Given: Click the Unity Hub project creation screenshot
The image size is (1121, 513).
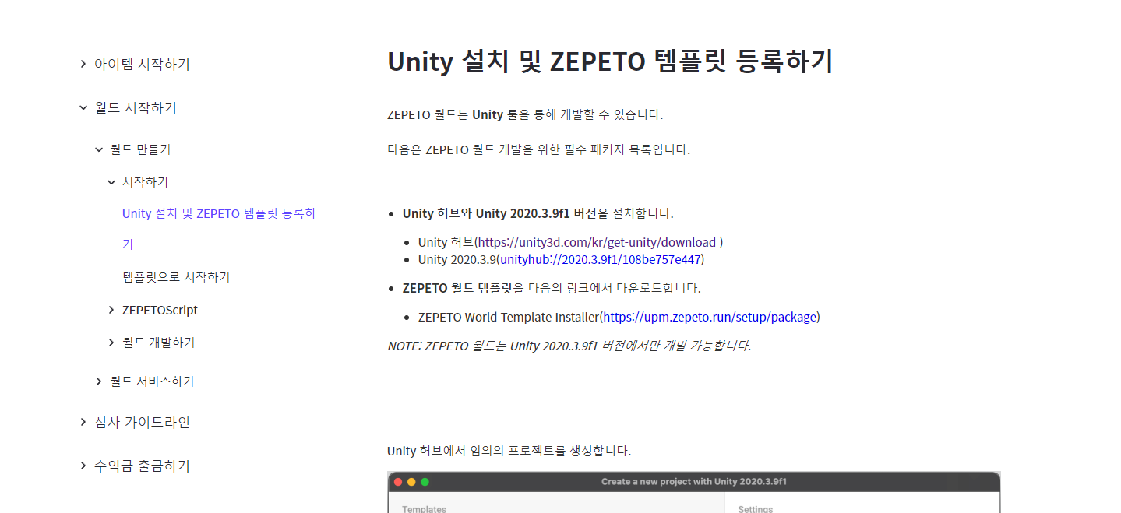Looking at the screenshot, I should click(693, 492).
